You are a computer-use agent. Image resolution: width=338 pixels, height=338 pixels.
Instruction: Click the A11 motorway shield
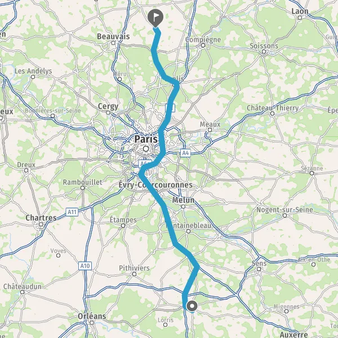tap(72, 212)
